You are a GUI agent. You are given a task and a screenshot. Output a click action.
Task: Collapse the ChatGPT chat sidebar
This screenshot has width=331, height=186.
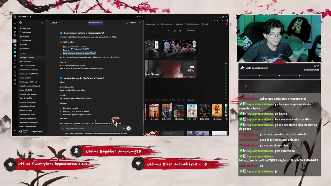coord(42,23)
